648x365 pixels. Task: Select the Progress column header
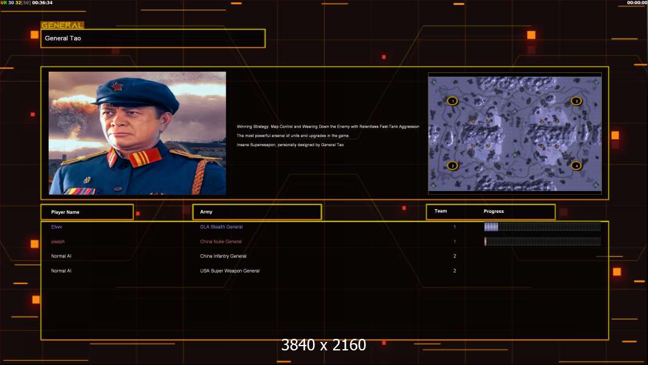(494, 211)
